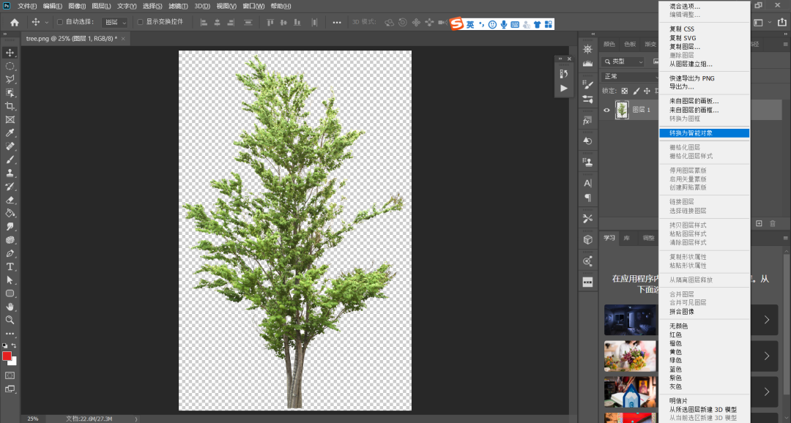This screenshot has width=791, height=423.
Task: Click the trash icon to delete layer
Action: (773, 223)
